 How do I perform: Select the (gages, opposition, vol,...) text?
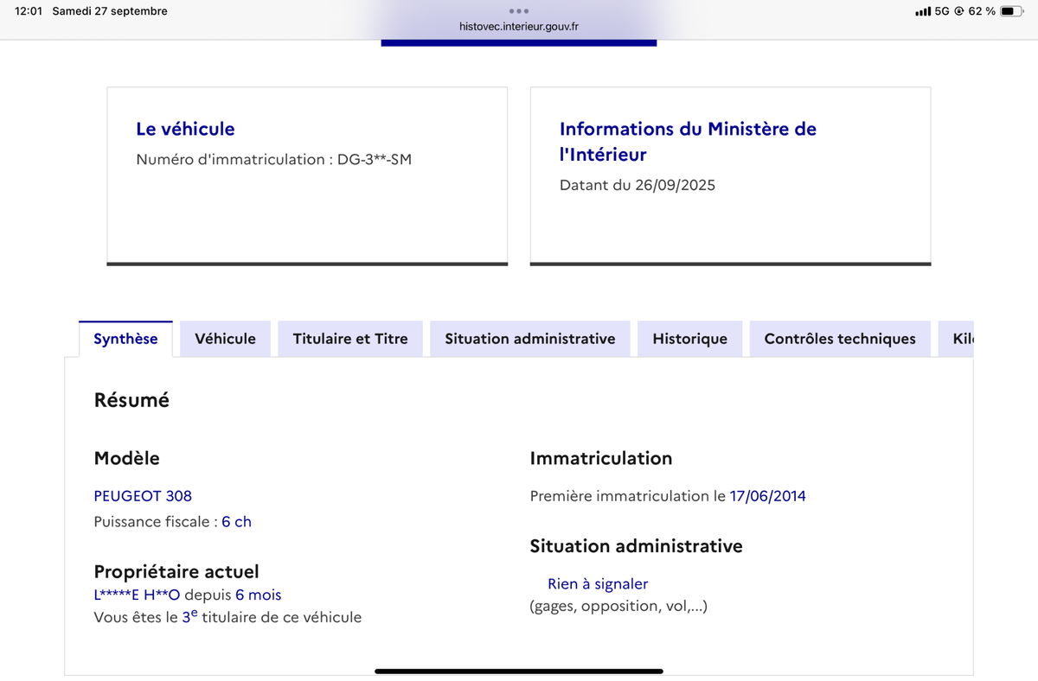[618, 607]
